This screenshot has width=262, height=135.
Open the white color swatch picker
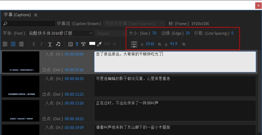[92, 44]
